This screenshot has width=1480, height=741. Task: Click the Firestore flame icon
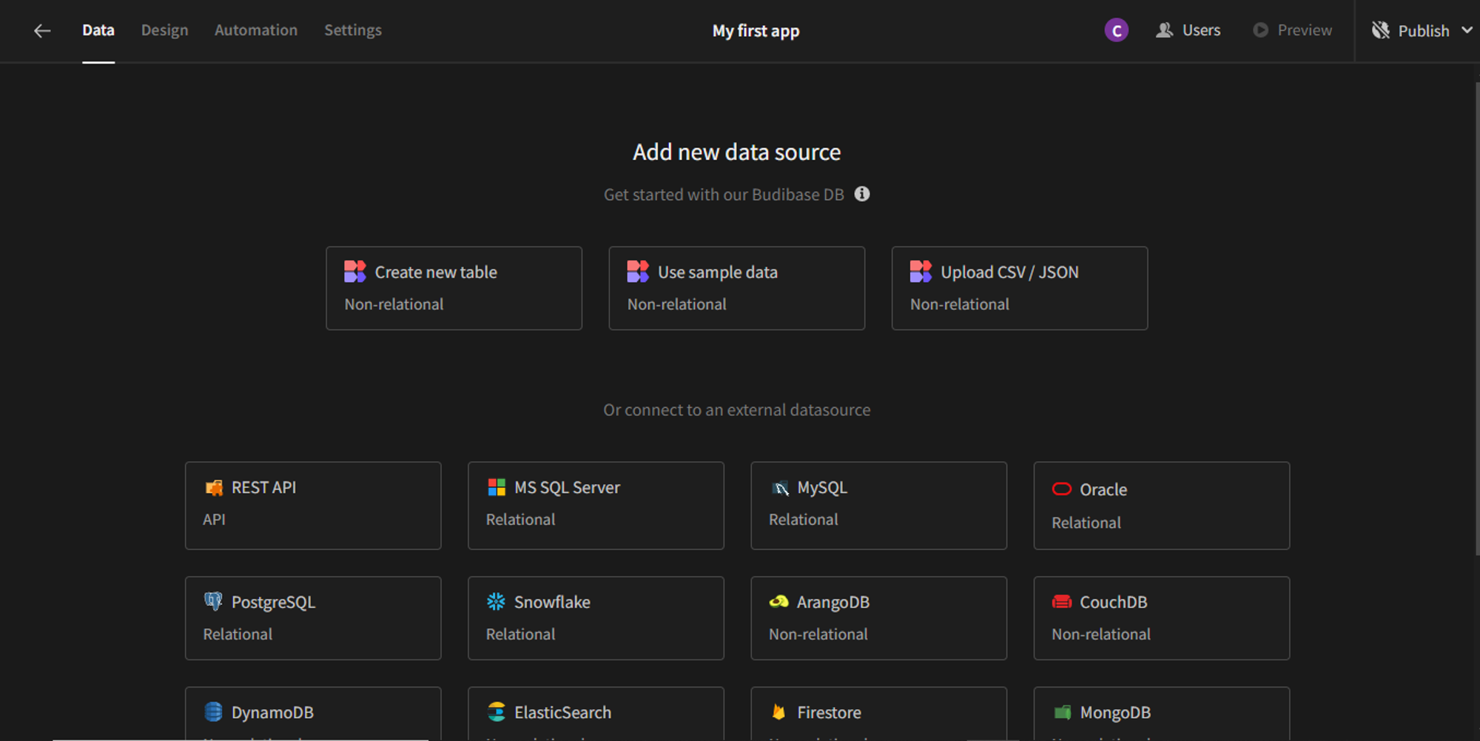778,711
